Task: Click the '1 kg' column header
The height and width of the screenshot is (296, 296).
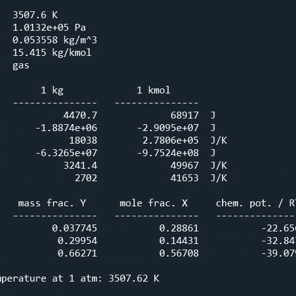Action: (52, 90)
